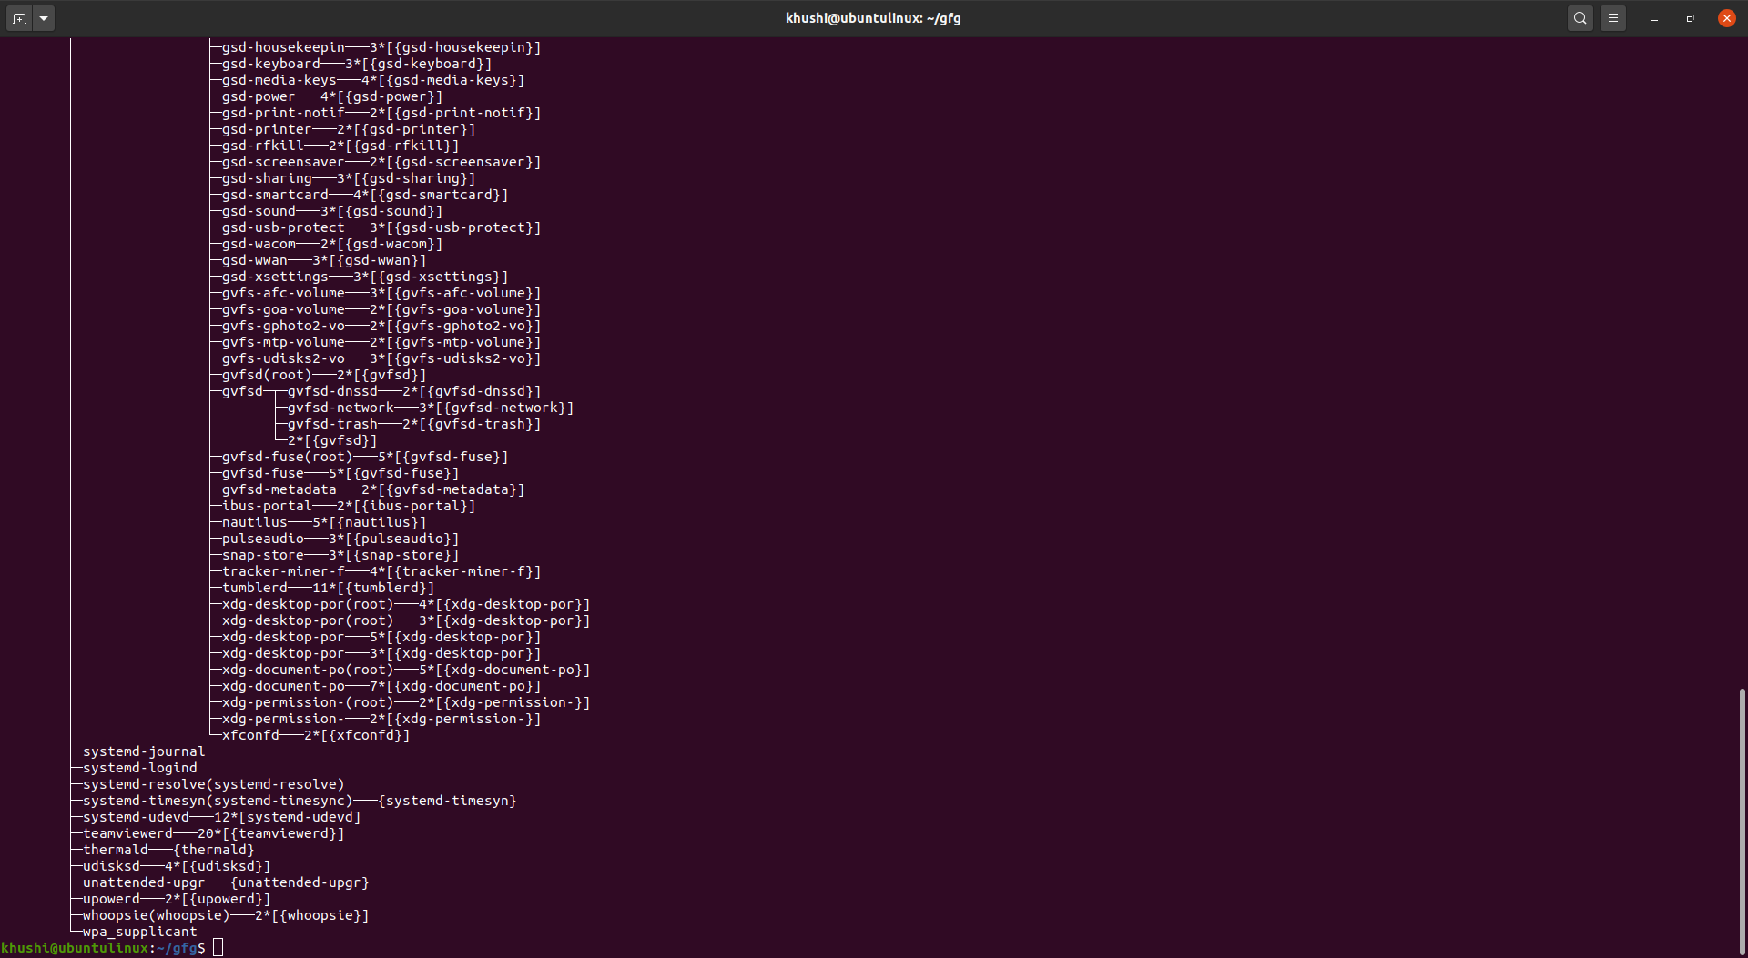
Task: Open the new-tab profile dropdown arrow
Action: pos(44,18)
